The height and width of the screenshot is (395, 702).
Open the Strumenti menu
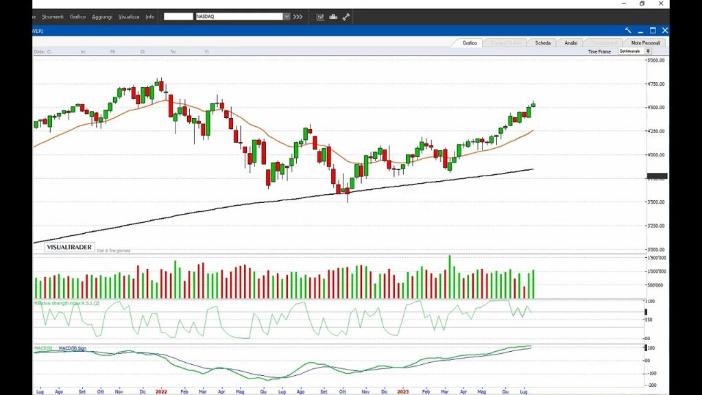point(53,16)
